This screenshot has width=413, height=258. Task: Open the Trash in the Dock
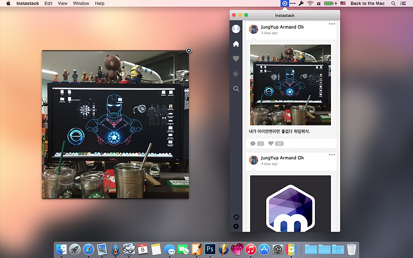click(x=352, y=249)
